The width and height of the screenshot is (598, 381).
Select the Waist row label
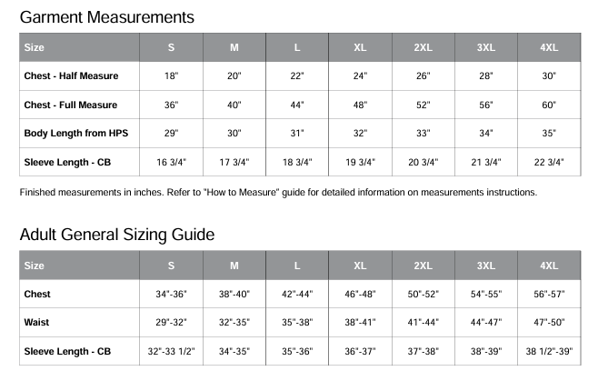click(x=37, y=323)
